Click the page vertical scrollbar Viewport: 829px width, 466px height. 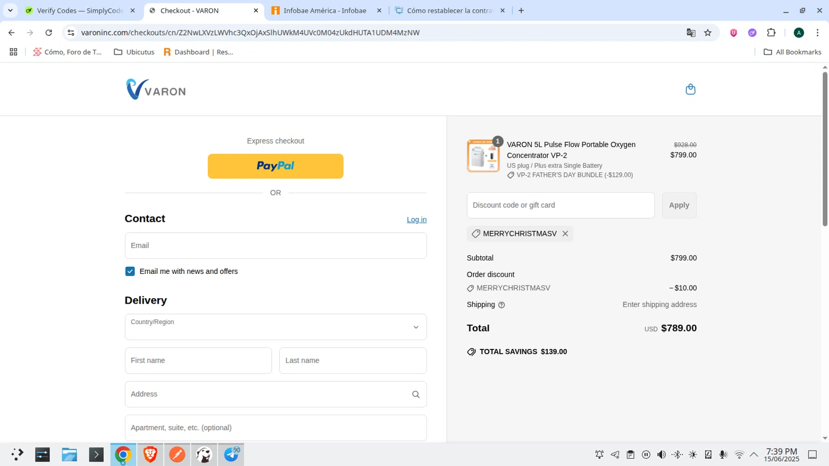tap(825, 149)
